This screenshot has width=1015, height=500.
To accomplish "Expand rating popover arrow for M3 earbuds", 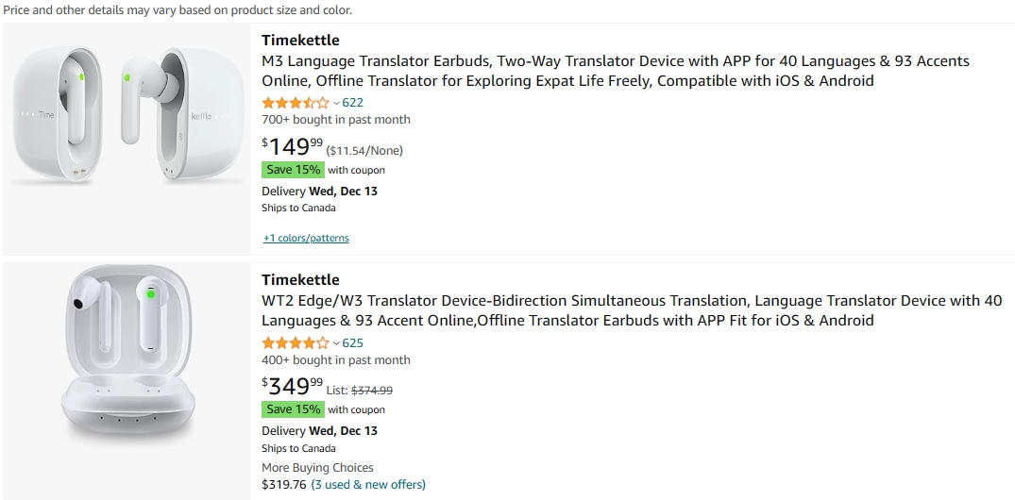I will point(336,103).
